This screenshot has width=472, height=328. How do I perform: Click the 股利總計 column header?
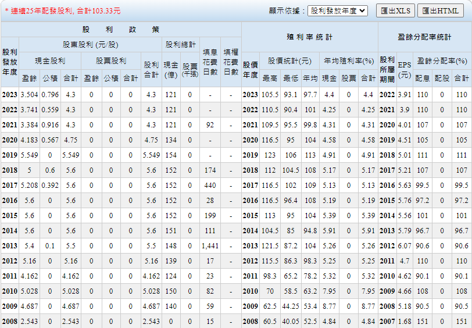click(181, 44)
